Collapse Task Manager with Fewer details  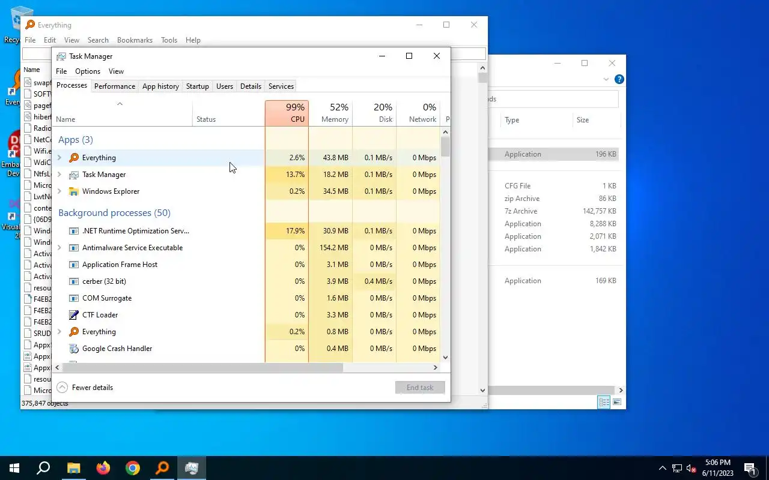click(85, 388)
